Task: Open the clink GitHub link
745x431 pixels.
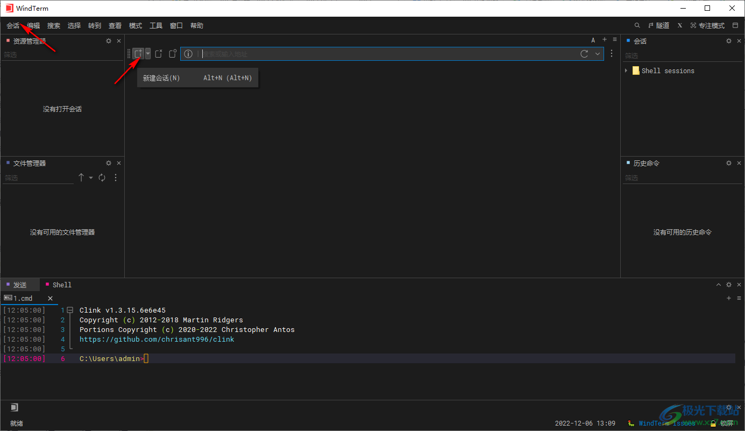Action: coord(157,340)
